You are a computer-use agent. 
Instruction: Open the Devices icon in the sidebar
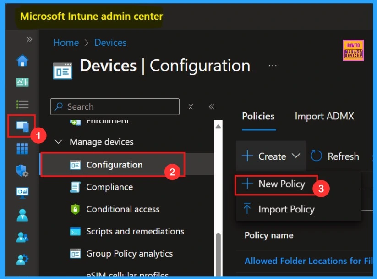(x=22, y=126)
